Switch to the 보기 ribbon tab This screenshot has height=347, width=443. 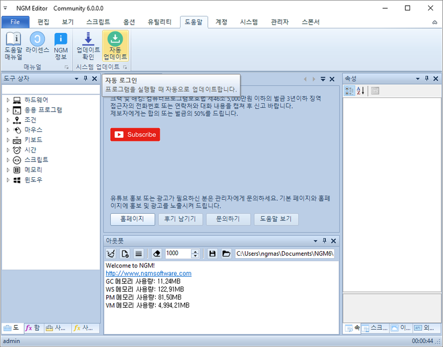pyautogui.click(x=68, y=22)
